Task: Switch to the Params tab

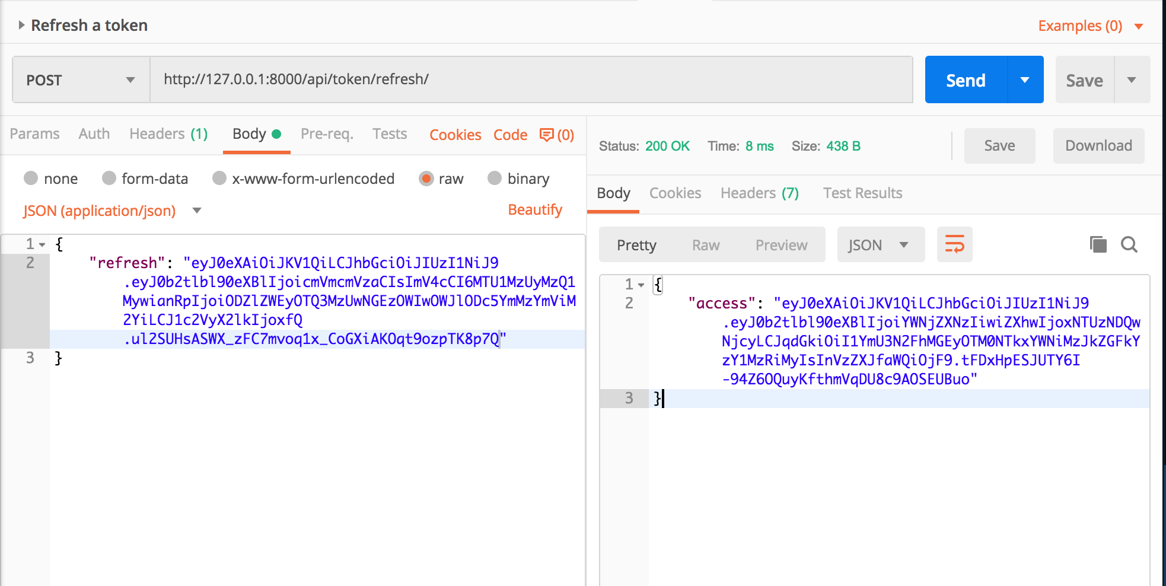Action: (x=34, y=134)
